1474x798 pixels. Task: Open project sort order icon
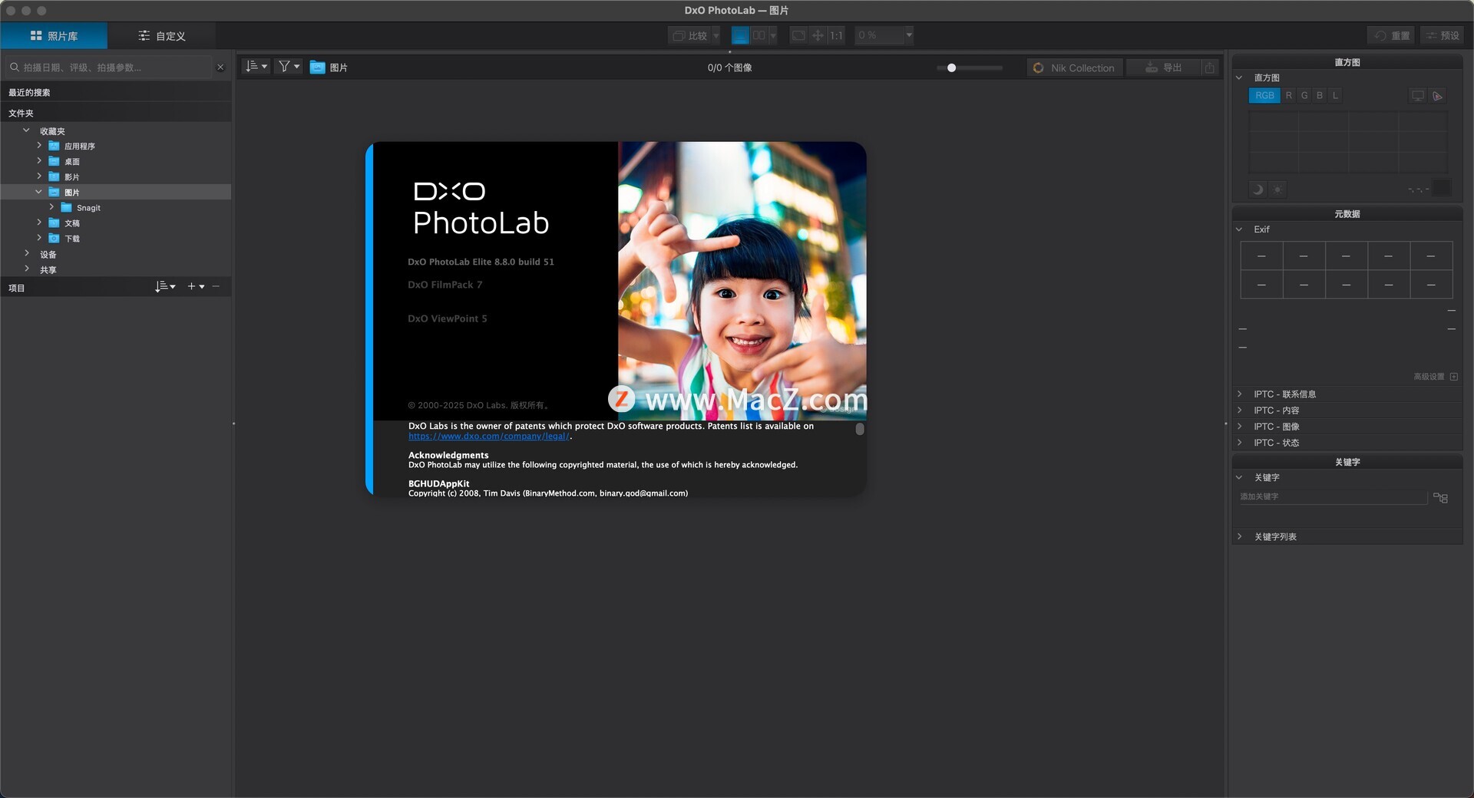click(x=165, y=286)
